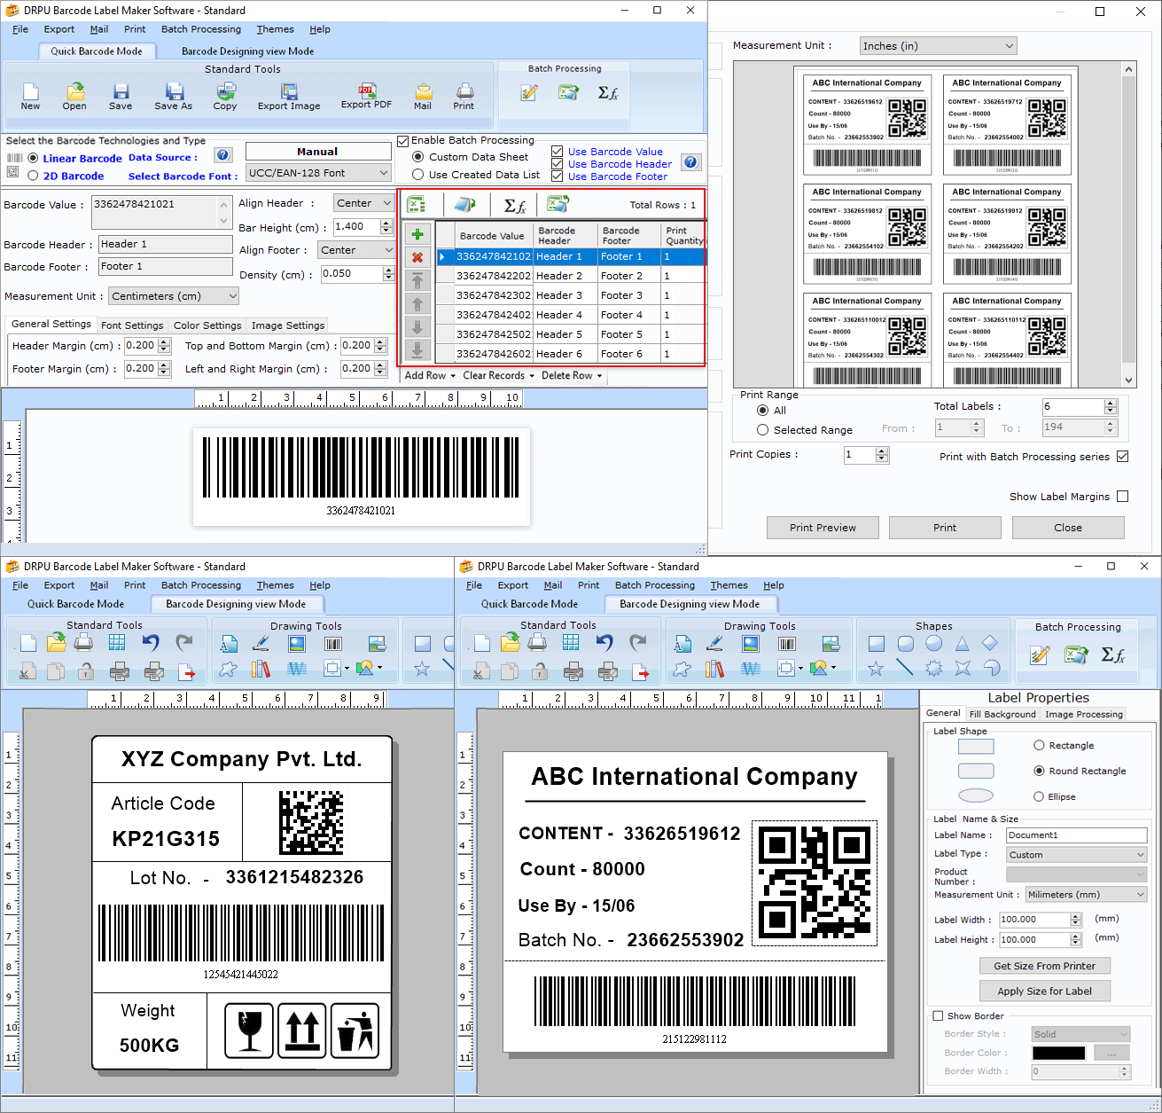Click the Ellipse shape icon in Shapes panel

click(x=934, y=644)
